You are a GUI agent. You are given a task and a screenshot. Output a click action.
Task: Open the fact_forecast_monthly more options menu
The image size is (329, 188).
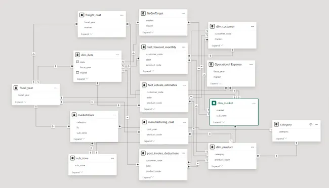click(x=184, y=47)
